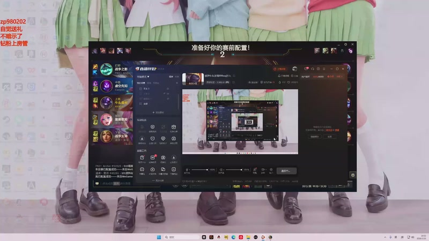This screenshot has height=241, width=429.
Task: Open the diamond badge interactive tool icon
Action: [x=163, y=140]
